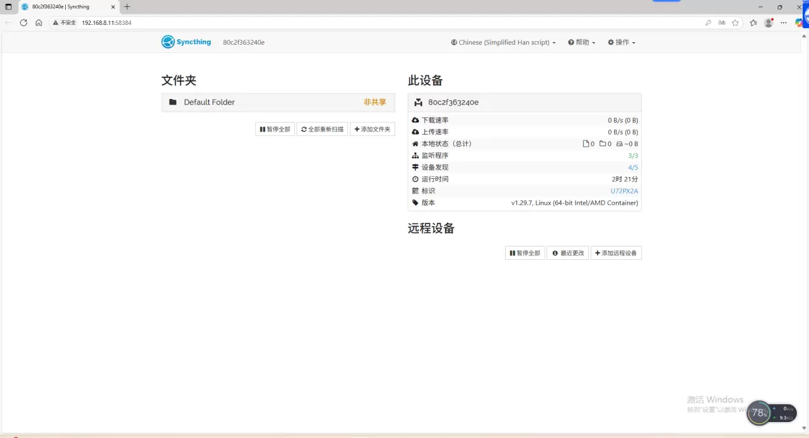The image size is (809, 438).
Task: Open 最近更改 recent changes
Action: tap(568, 253)
